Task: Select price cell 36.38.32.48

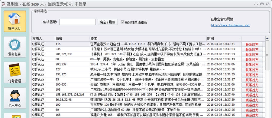Action: coord(64,100)
